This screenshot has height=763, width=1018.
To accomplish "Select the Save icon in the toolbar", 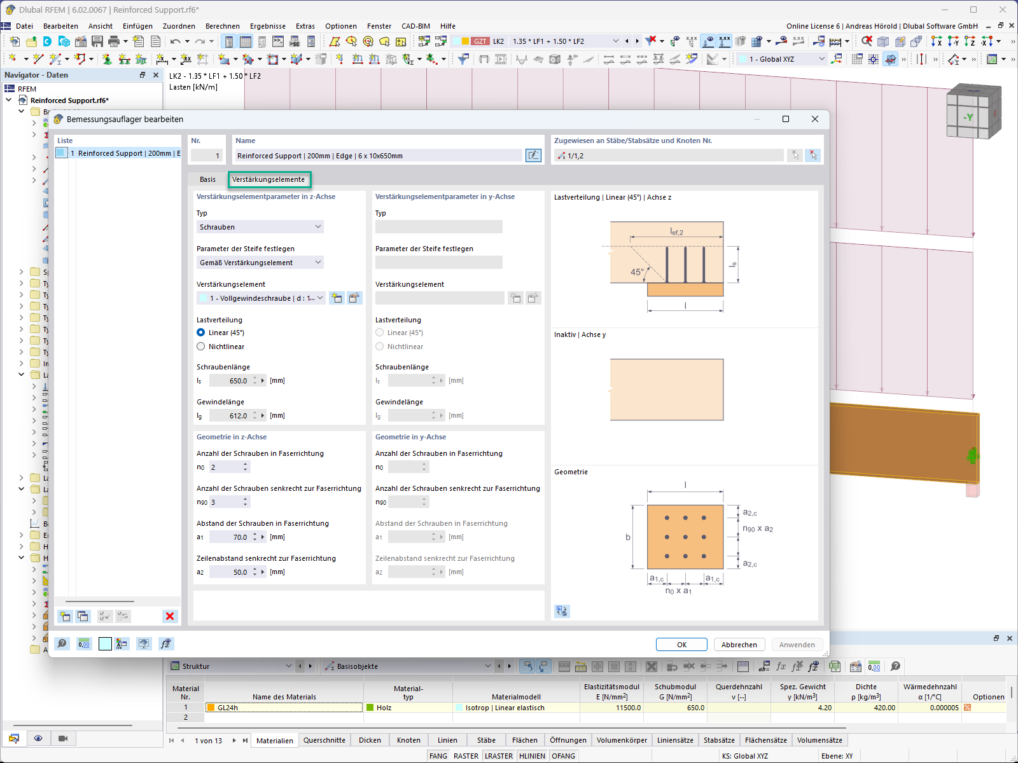I will [97, 41].
